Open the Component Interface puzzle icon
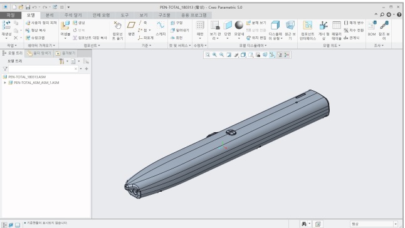Image resolution: width=405 pixels, height=228 pixels. point(307,25)
